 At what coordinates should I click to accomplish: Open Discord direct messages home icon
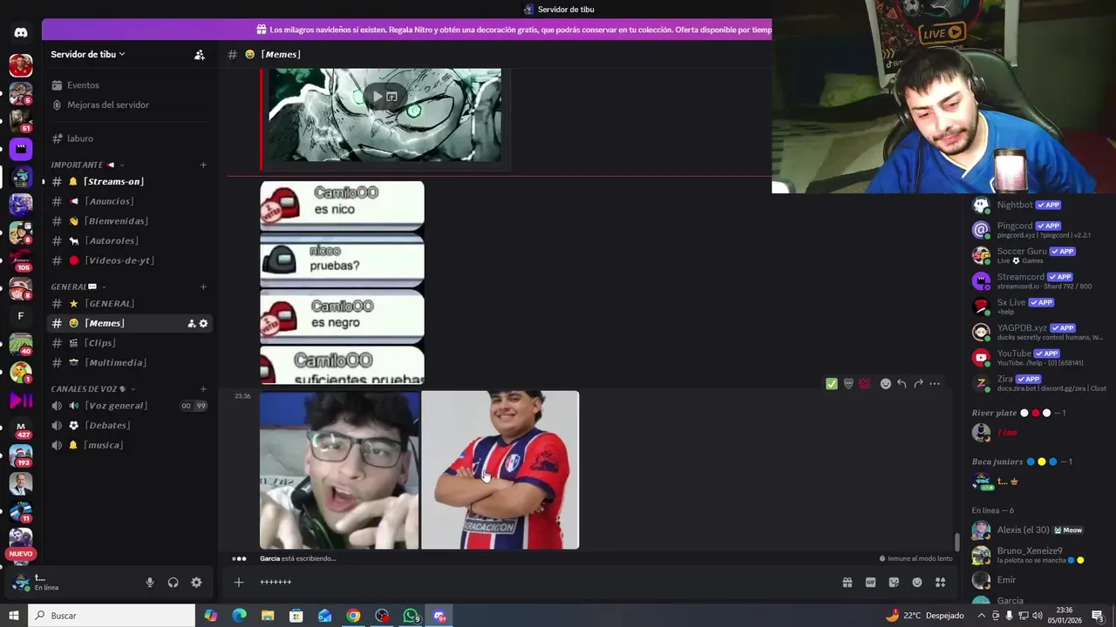coord(21,33)
